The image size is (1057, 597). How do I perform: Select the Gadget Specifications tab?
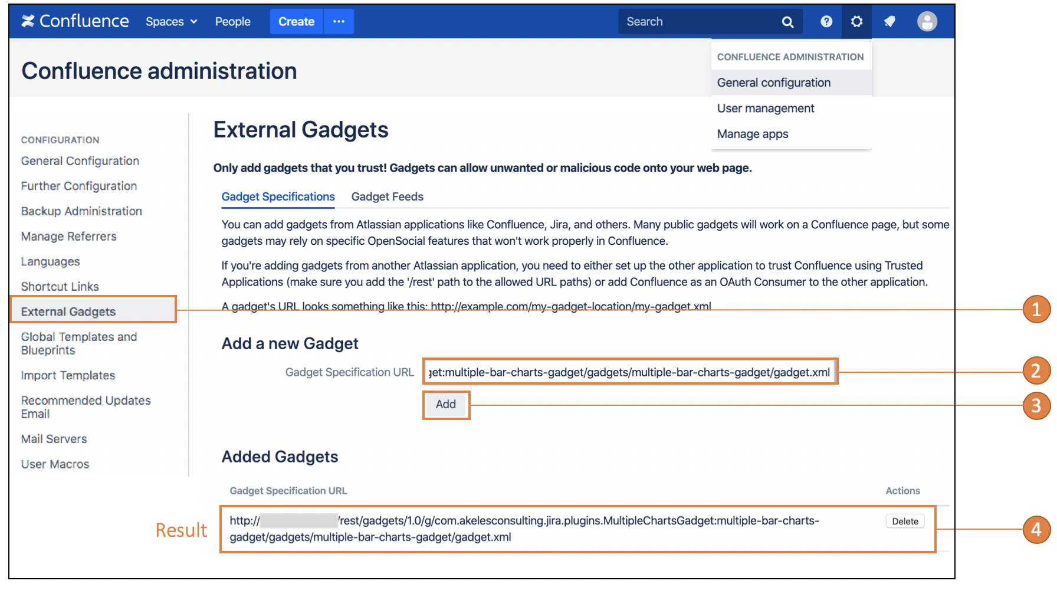(278, 196)
